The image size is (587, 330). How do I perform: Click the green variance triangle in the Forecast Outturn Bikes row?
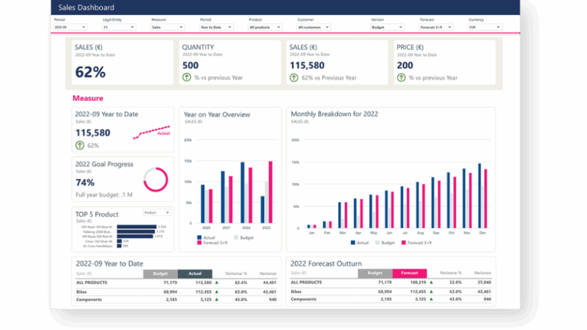[x=430, y=291]
